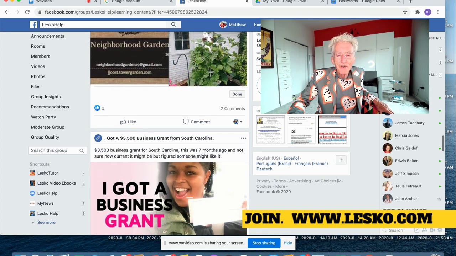The image size is (456, 256).
Task: Click Matthew profile picture in header
Action: tap(223, 25)
